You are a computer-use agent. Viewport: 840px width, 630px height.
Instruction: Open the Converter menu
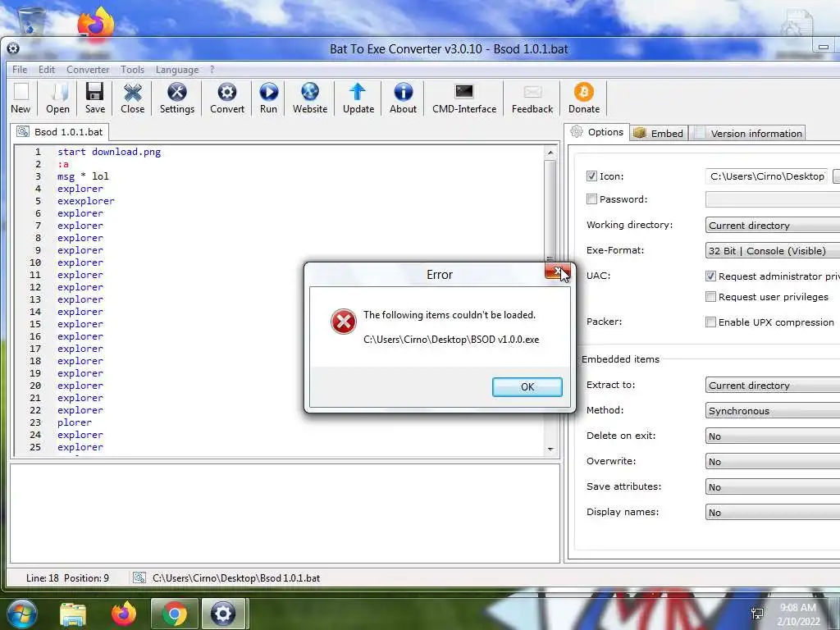(88, 70)
